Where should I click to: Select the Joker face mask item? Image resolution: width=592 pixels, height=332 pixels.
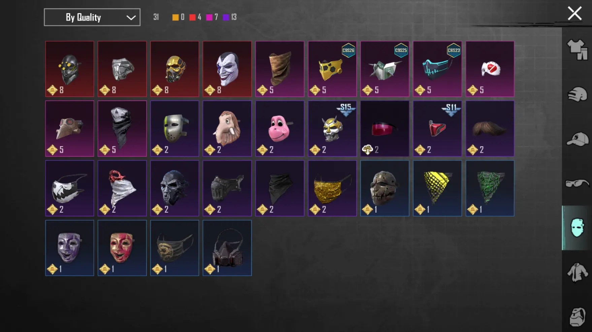click(x=227, y=69)
